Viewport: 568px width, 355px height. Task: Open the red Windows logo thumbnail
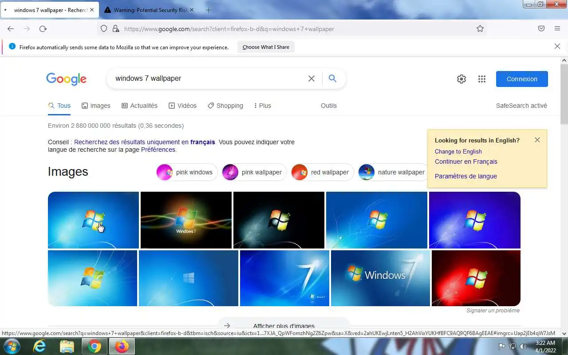click(476, 278)
